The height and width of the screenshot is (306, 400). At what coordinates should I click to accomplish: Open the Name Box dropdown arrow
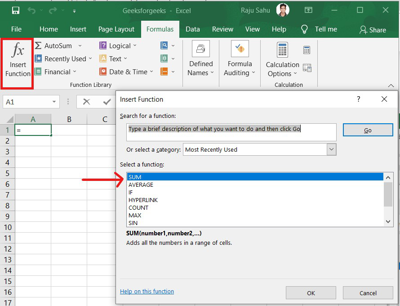point(54,102)
